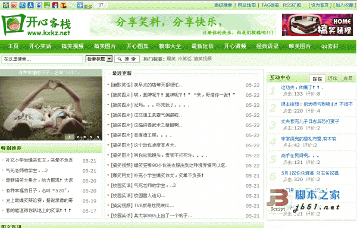Viewport: 357px width, 228px height.
Task: Open the QQ素材 menu item
Action: [x=330, y=46]
